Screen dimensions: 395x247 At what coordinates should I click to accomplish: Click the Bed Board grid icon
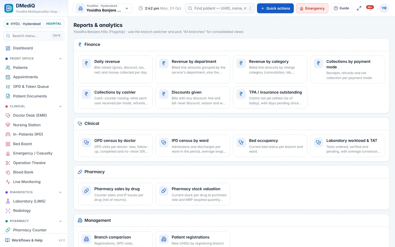[x=8, y=144]
